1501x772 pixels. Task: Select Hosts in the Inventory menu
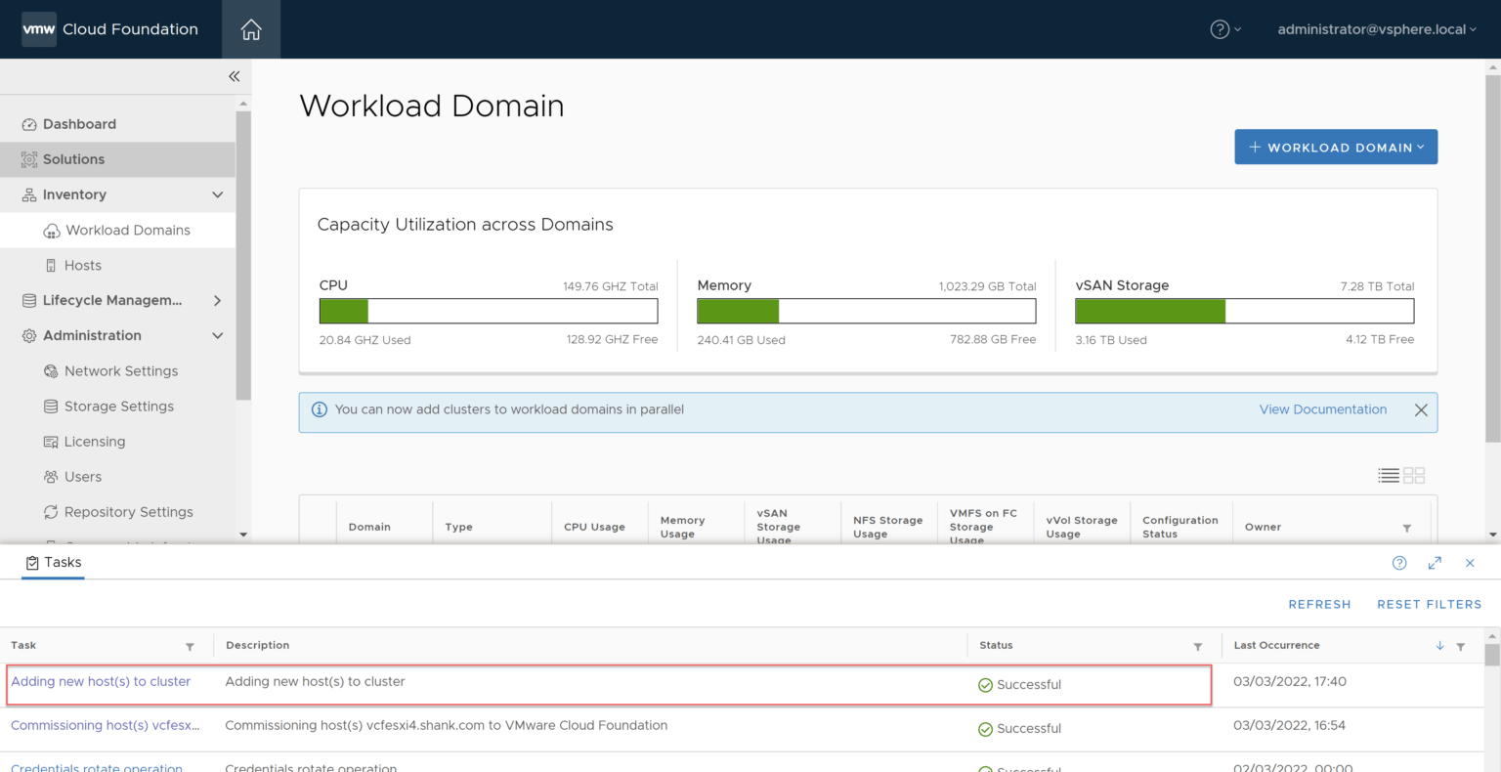pos(82,265)
